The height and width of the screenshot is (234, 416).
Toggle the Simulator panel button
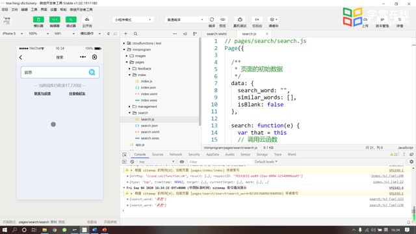[38, 19]
